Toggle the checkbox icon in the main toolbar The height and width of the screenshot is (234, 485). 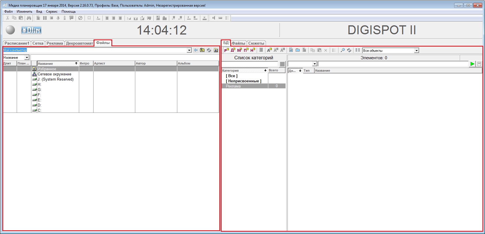tap(89, 18)
